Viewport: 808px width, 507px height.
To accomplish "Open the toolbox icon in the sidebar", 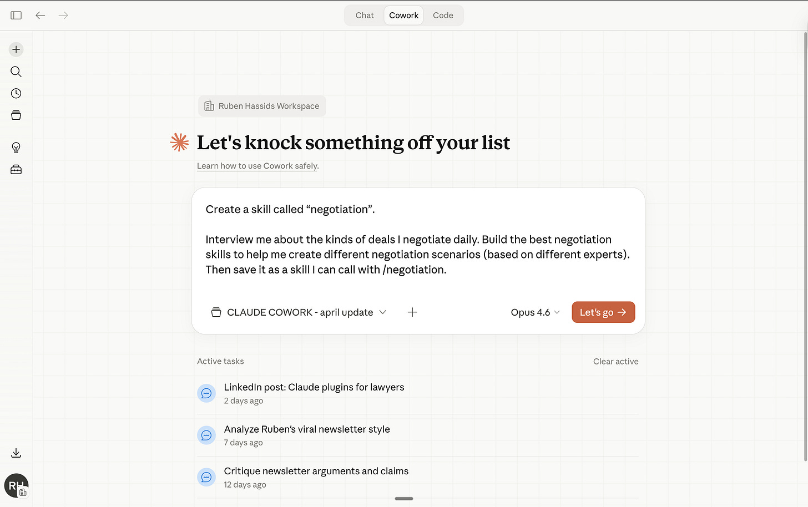I will pos(16,170).
